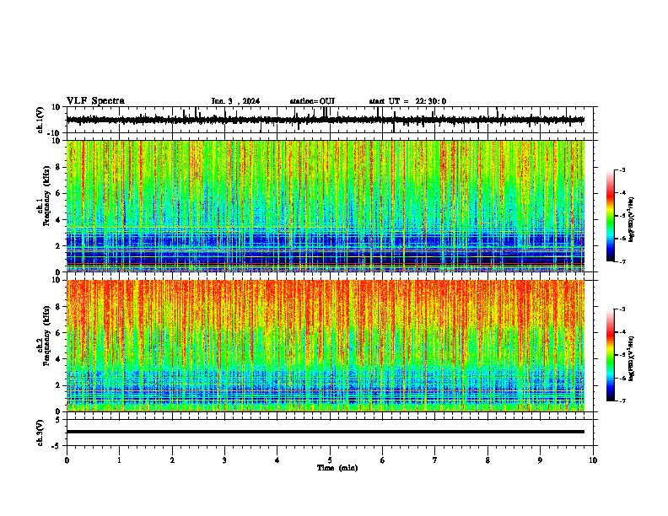Click the time axis tick label "8"

coord(488,460)
